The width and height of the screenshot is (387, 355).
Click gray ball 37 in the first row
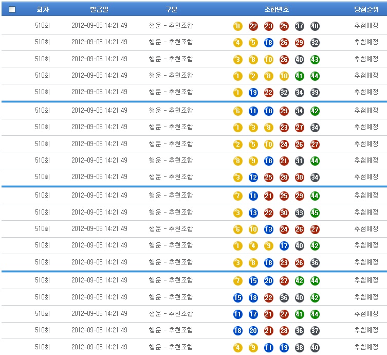pyautogui.click(x=300, y=26)
